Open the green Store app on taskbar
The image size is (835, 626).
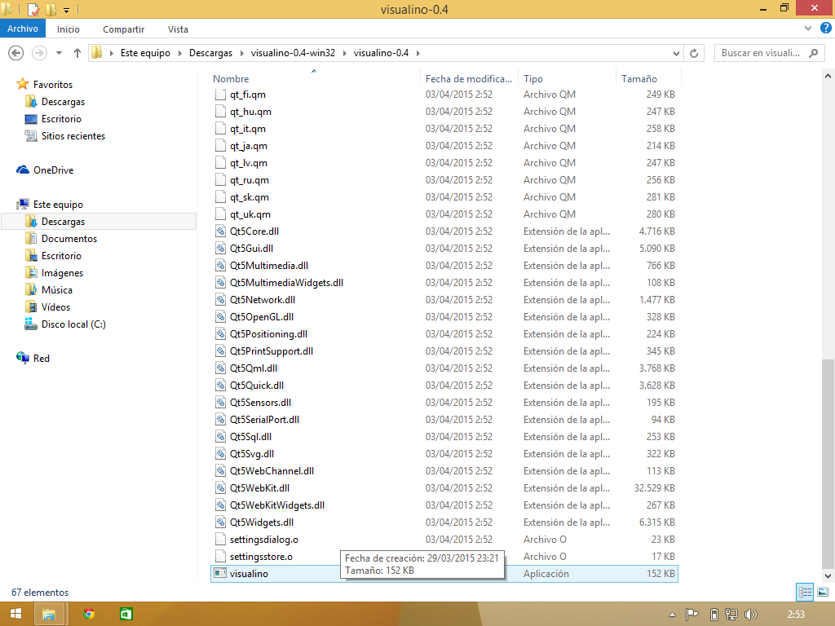126,614
